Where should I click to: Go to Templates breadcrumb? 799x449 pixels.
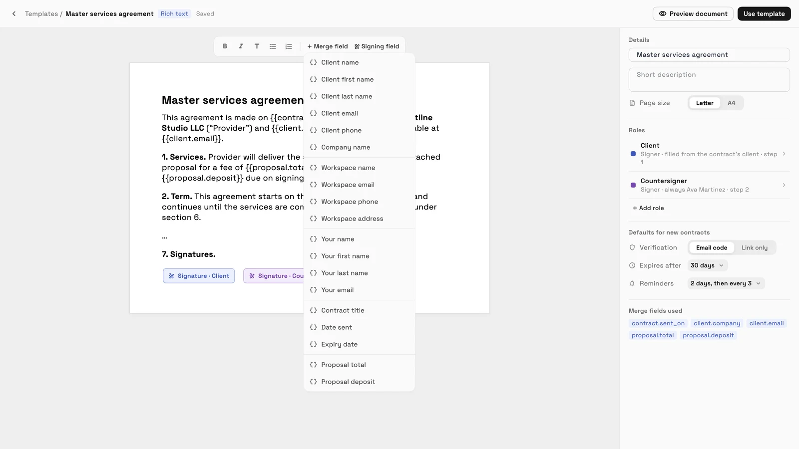coord(41,14)
